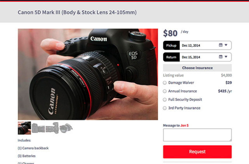The image size is (249, 164).
Task: Expand the Return date dropdown arrow
Action: 226,57
